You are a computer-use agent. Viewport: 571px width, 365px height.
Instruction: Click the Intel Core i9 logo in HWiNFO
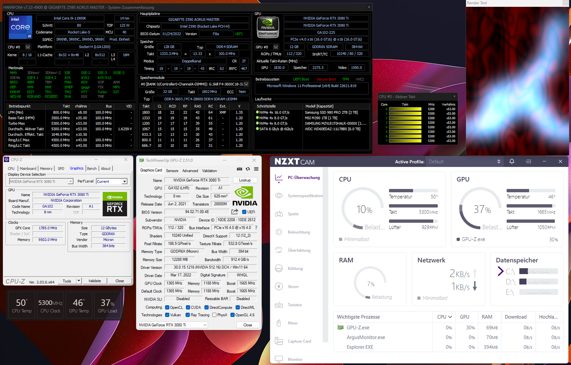click(x=20, y=27)
